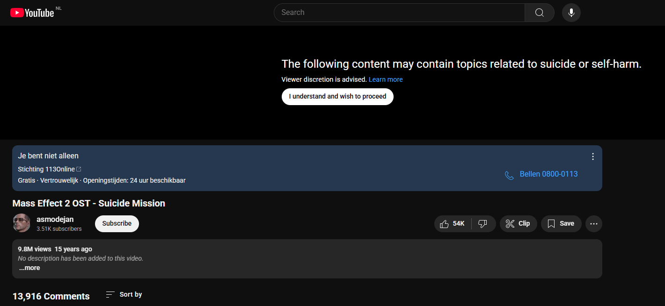This screenshot has width=665, height=306.
Task: Open the Learn more link
Action: click(386, 79)
